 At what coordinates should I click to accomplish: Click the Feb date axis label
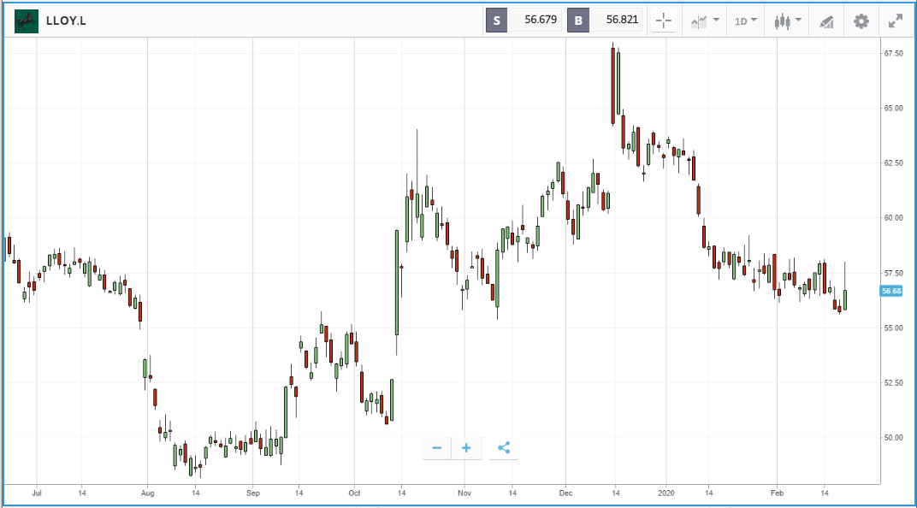point(777,493)
